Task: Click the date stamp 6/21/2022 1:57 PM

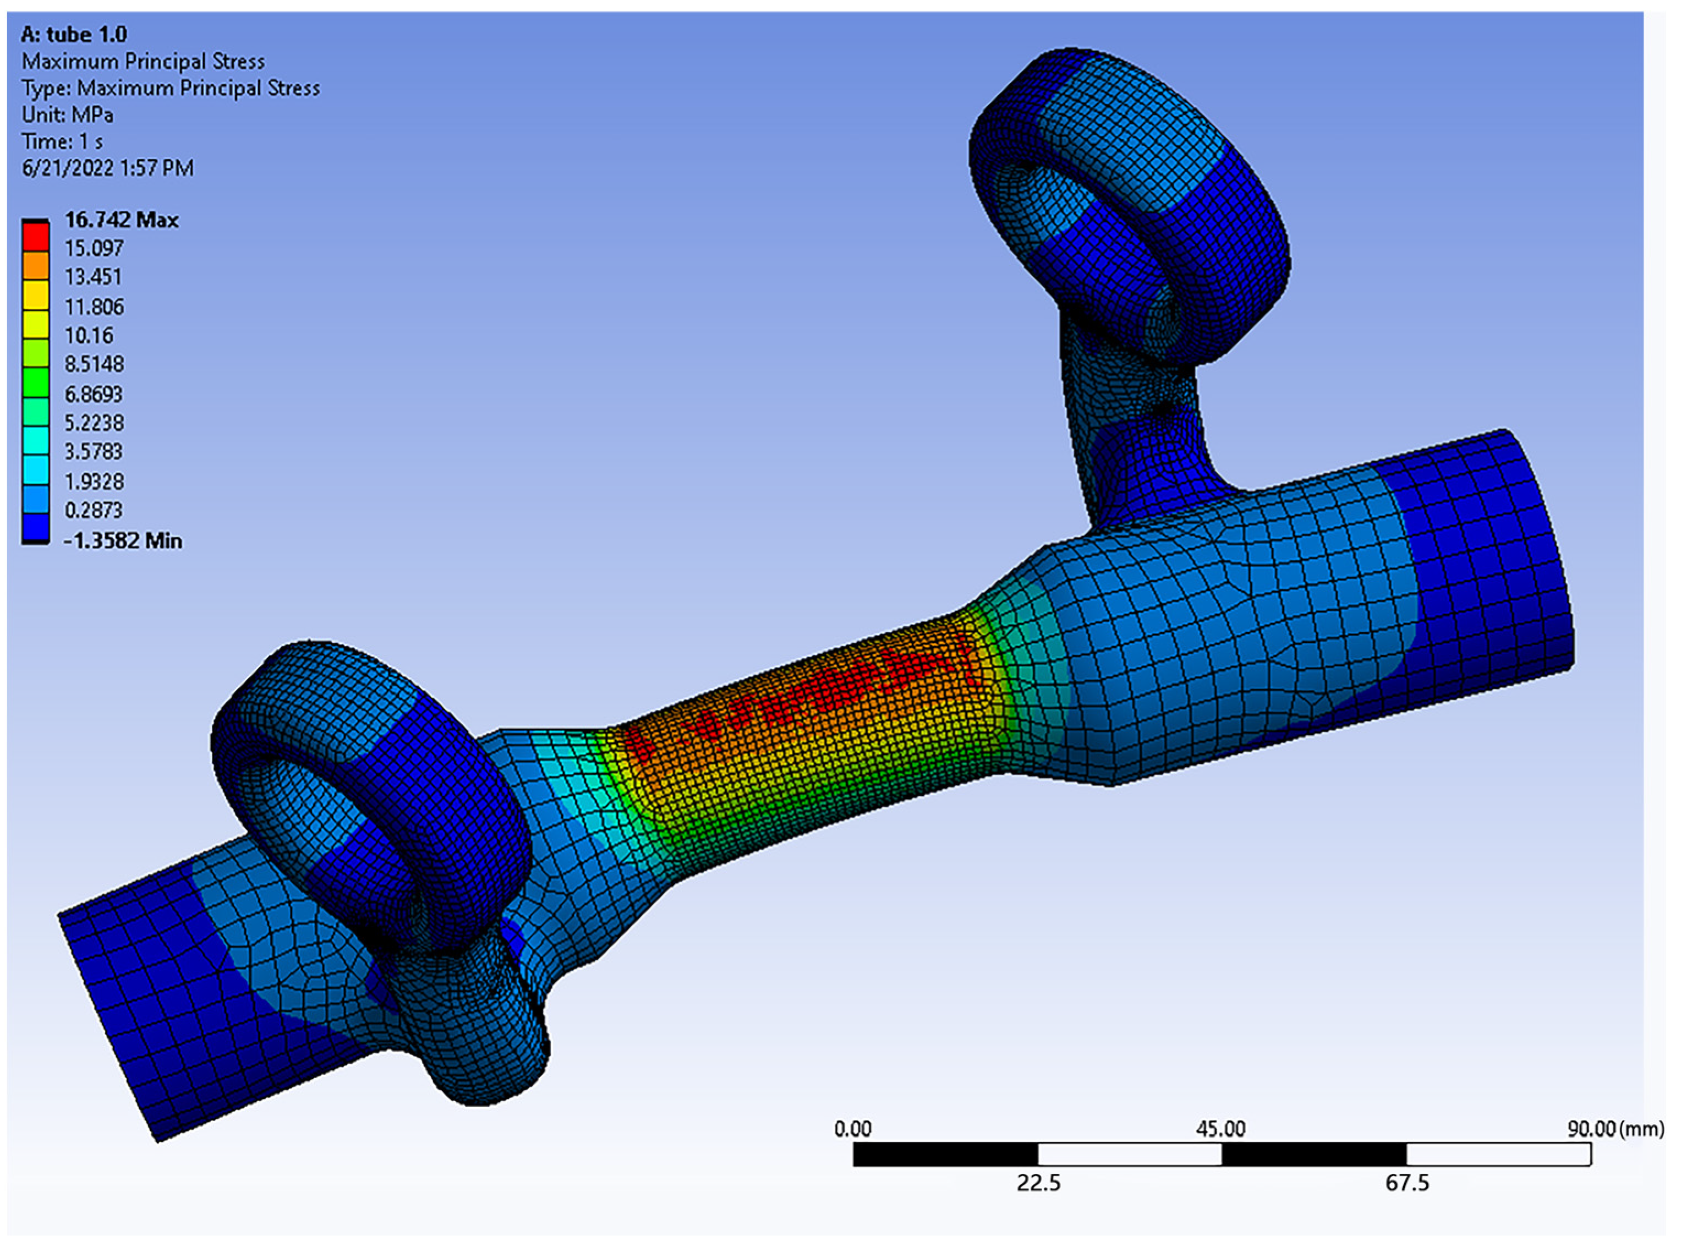Action: pos(107,167)
